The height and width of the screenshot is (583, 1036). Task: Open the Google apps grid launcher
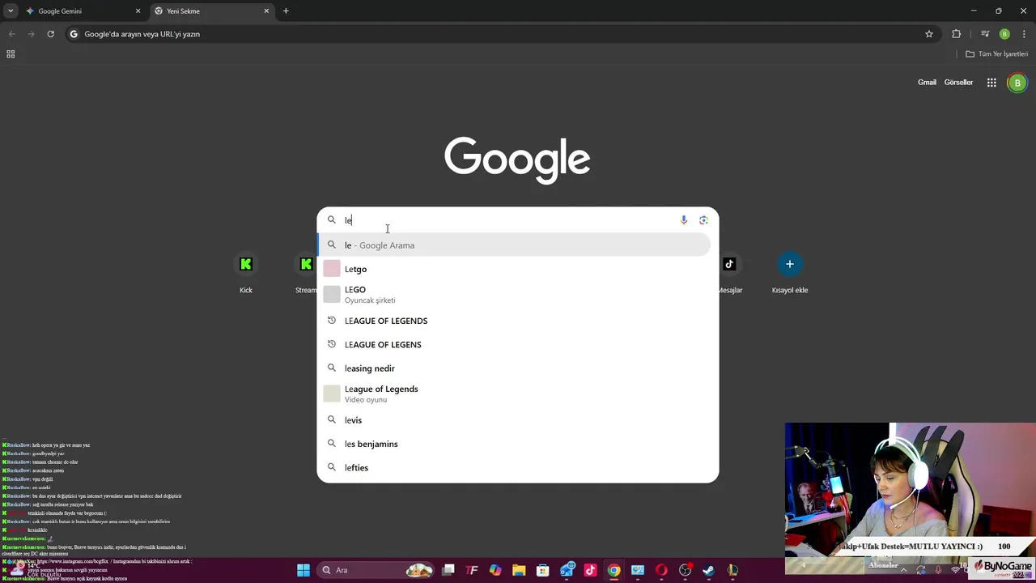pos(991,83)
